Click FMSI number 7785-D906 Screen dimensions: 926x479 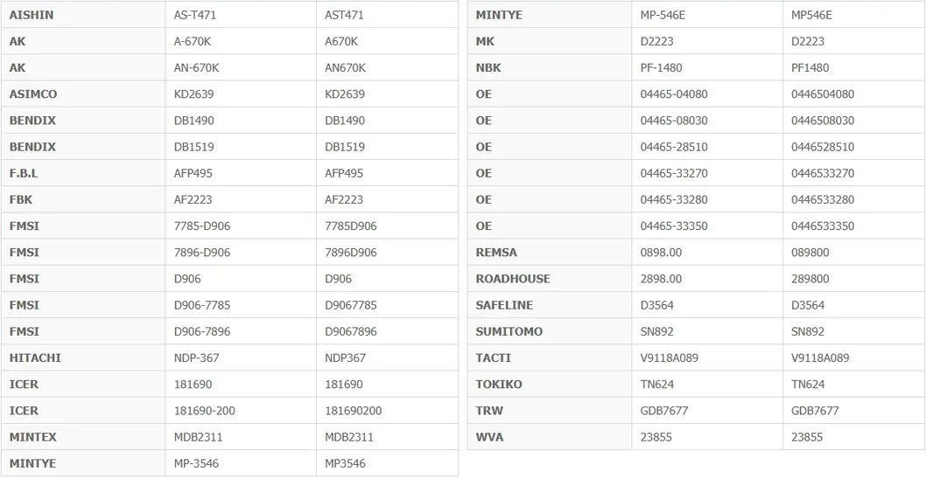coord(202,226)
